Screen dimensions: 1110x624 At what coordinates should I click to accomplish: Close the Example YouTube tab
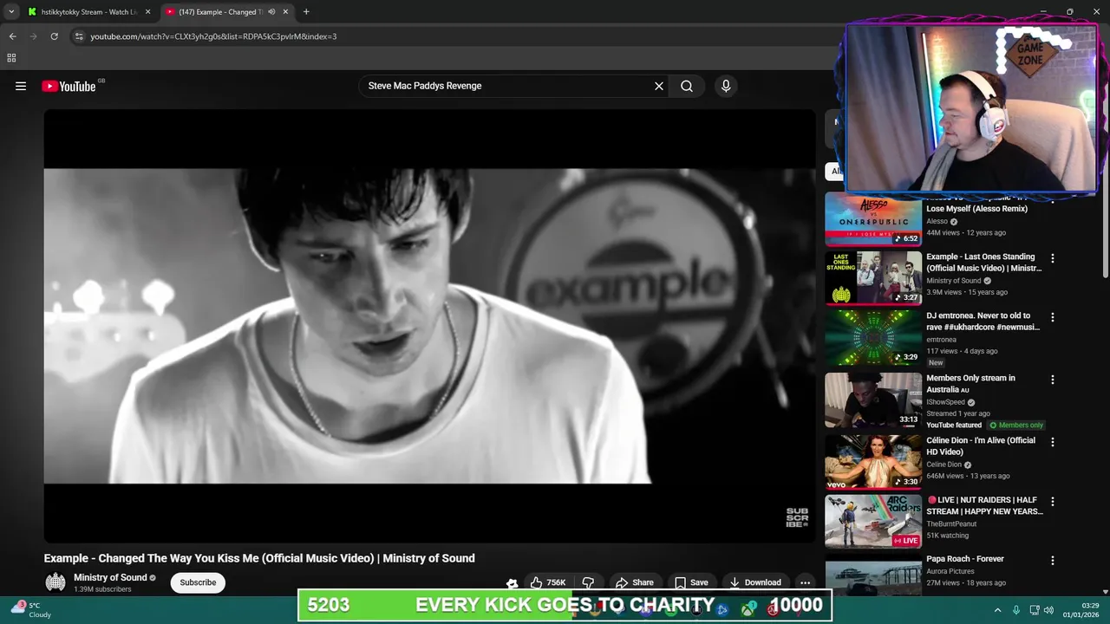coord(285,12)
